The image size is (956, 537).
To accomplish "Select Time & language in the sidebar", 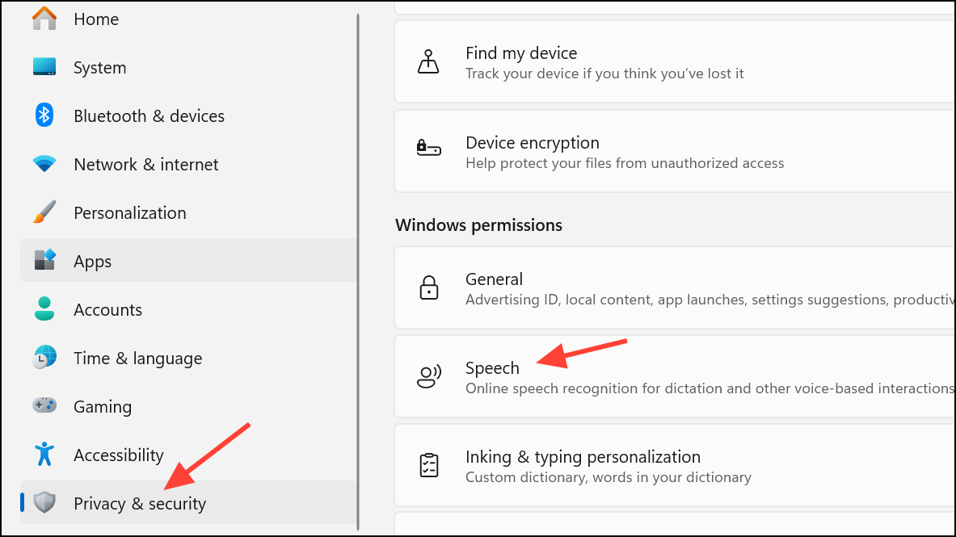I will click(137, 358).
